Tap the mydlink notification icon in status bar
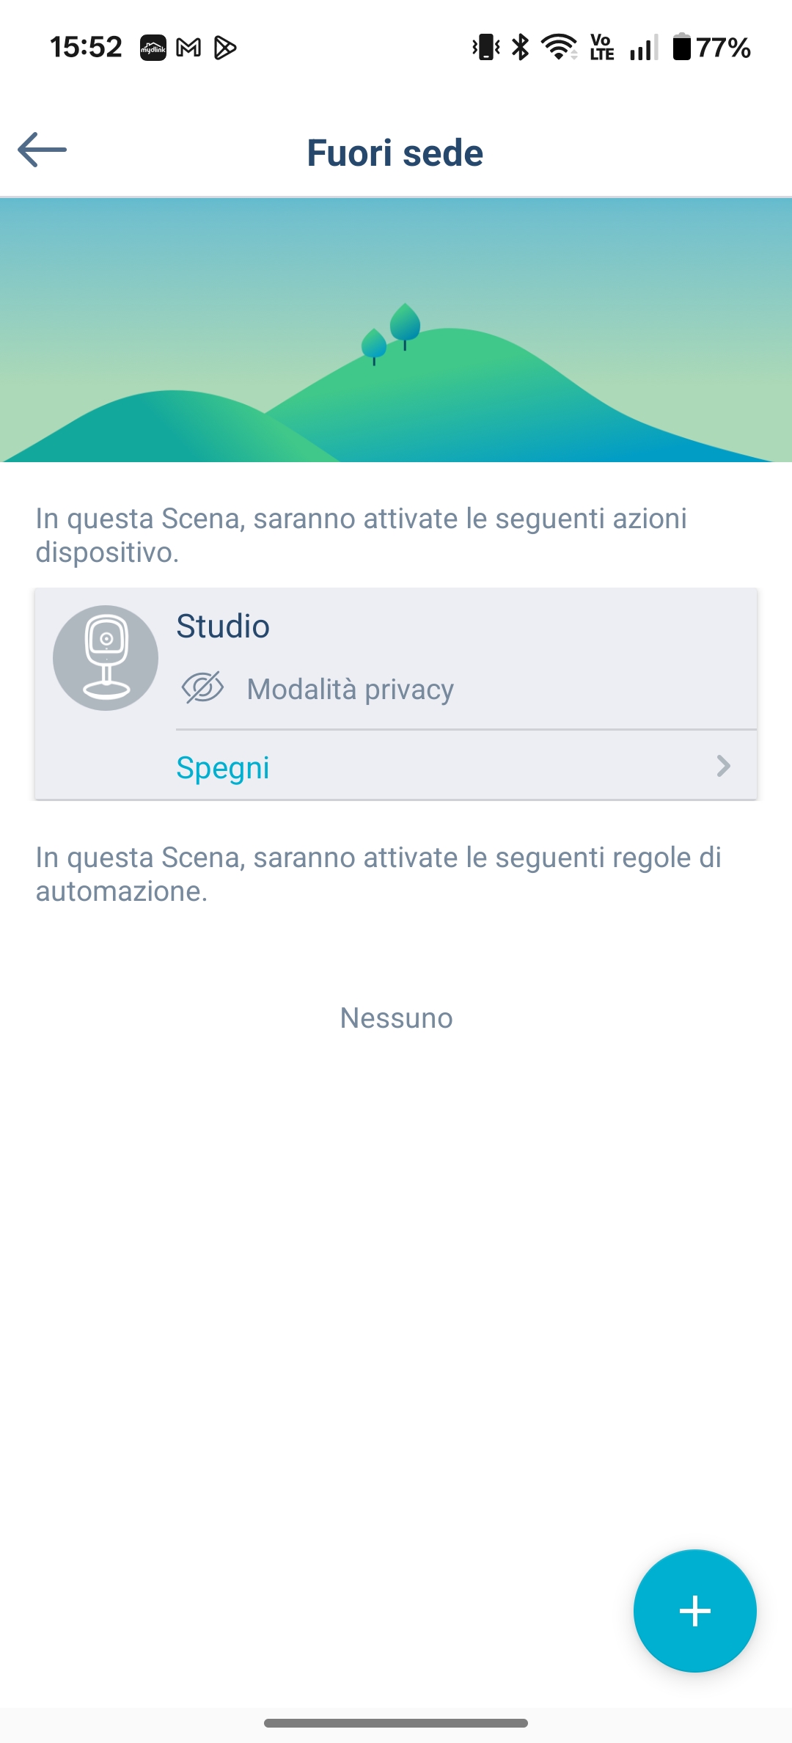Image resolution: width=792 pixels, height=1743 pixels. click(153, 48)
